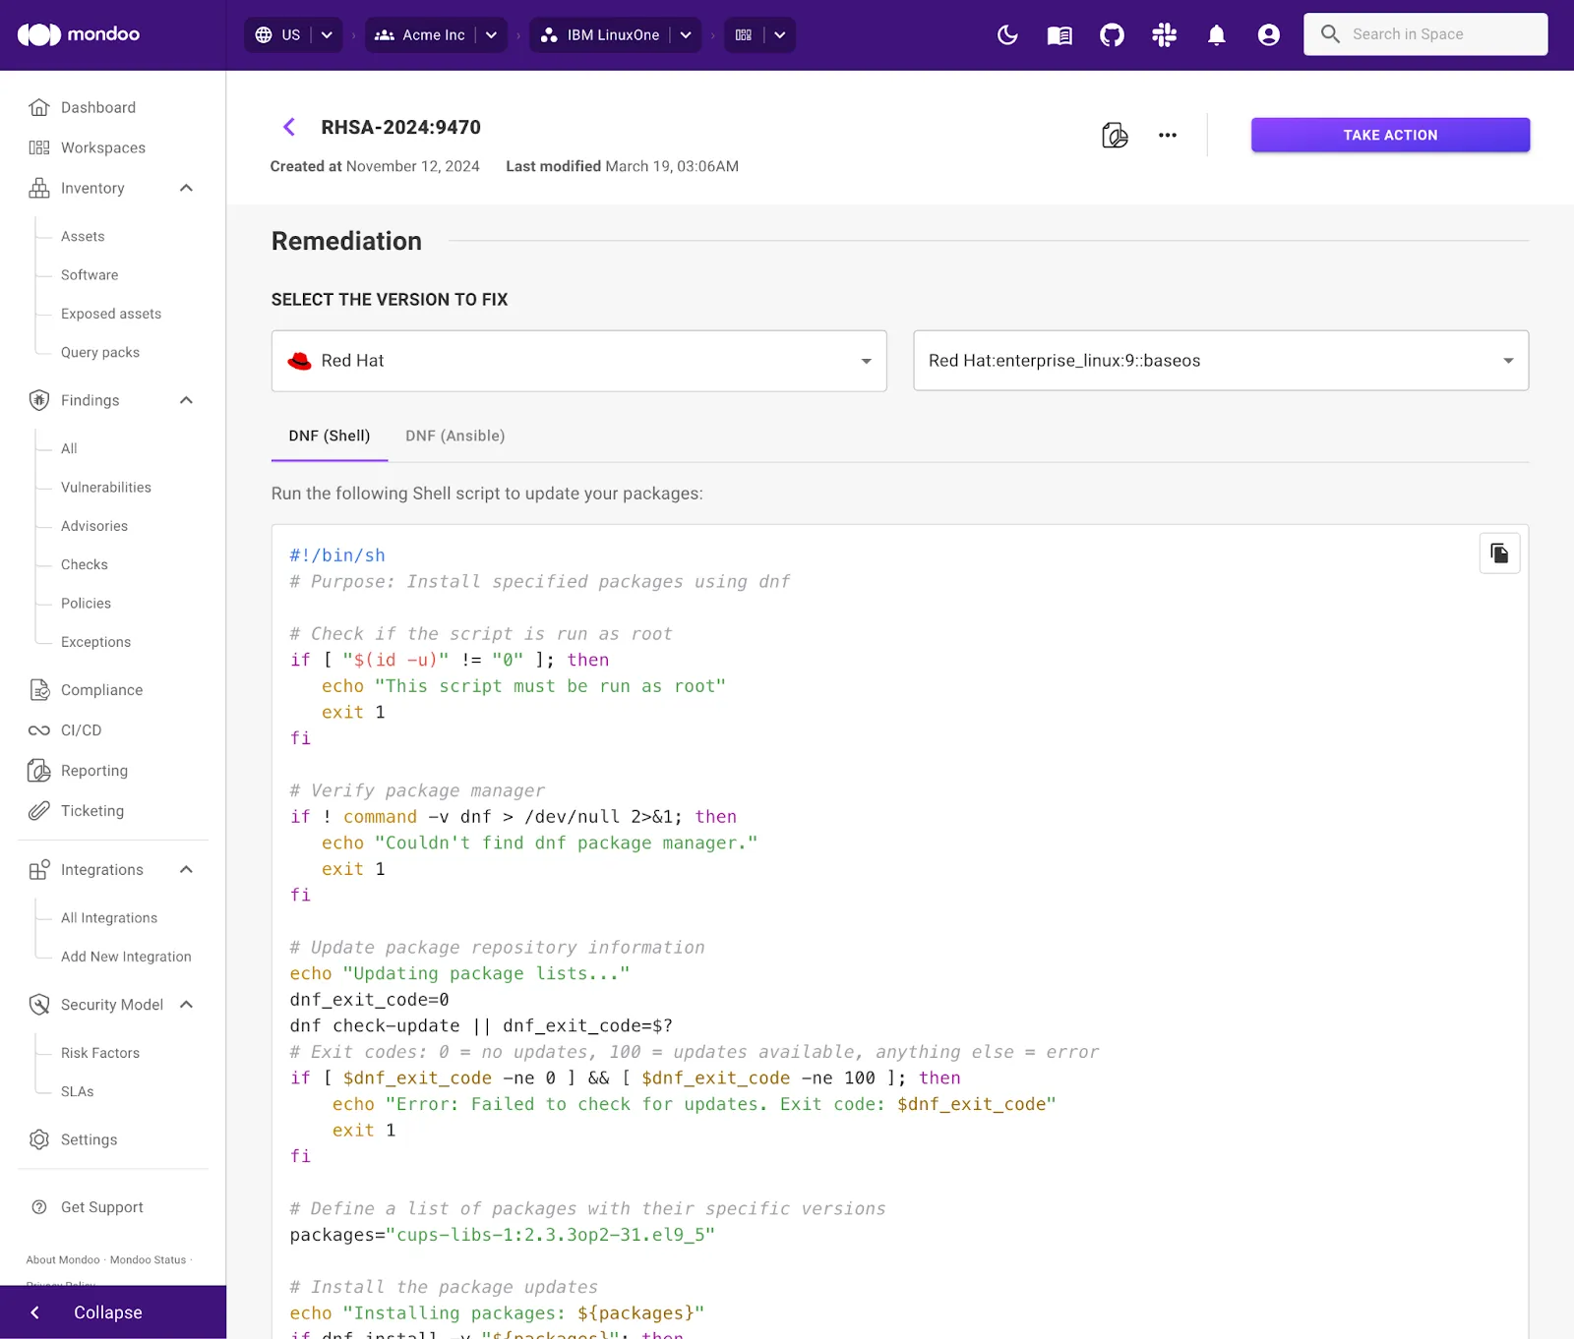The height and width of the screenshot is (1339, 1574).
Task: Toggle dark mode moon icon
Action: tap(1007, 35)
